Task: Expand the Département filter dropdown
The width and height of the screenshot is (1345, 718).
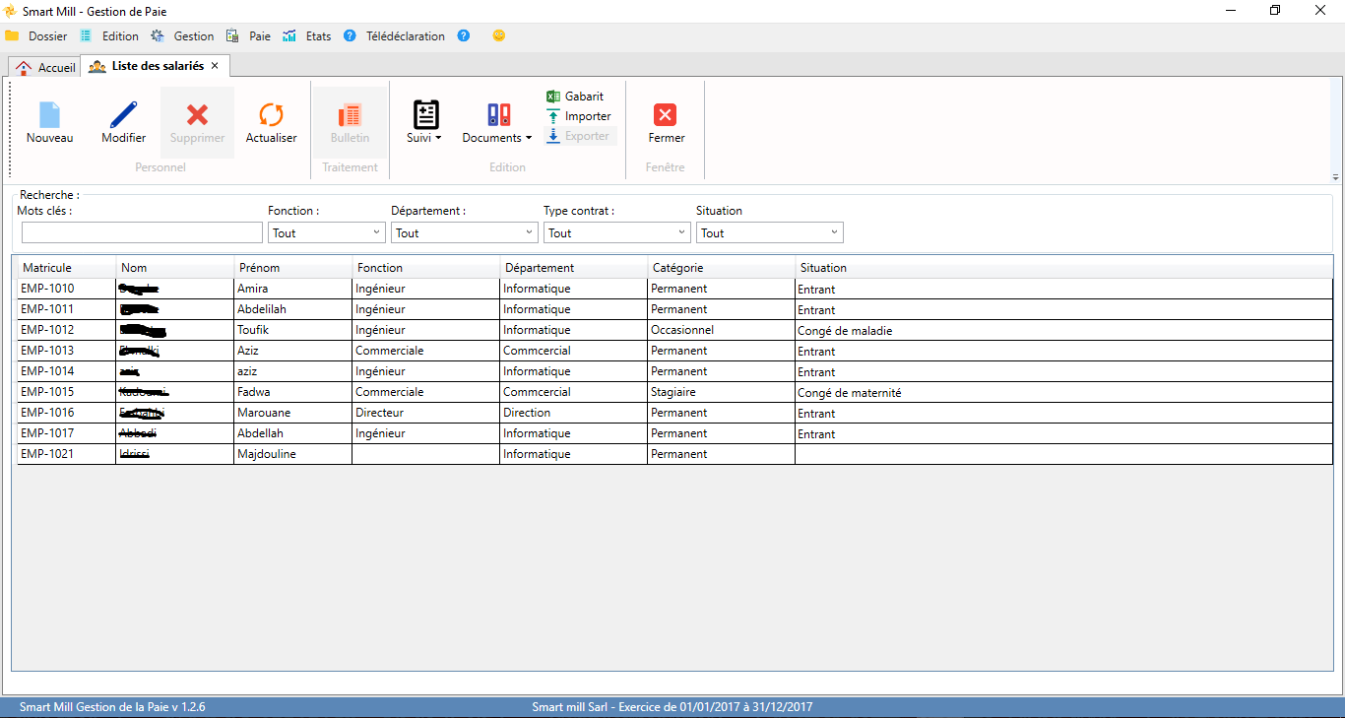Action: pyautogui.click(x=529, y=232)
